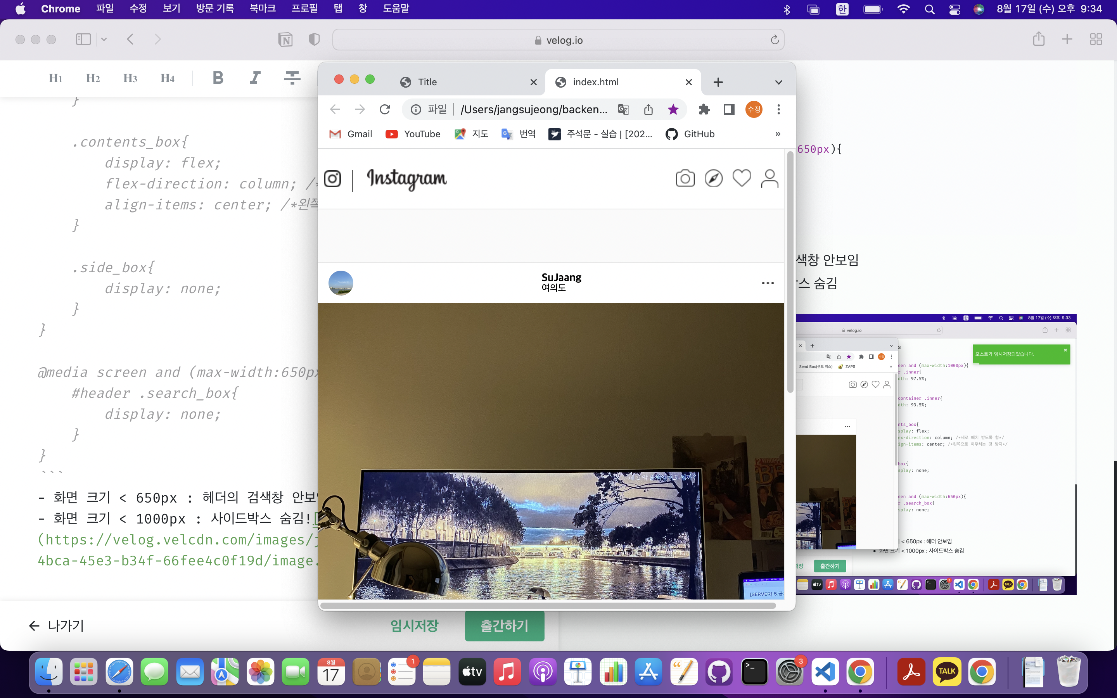Open the Safari privacy shield icon

coord(314,40)
